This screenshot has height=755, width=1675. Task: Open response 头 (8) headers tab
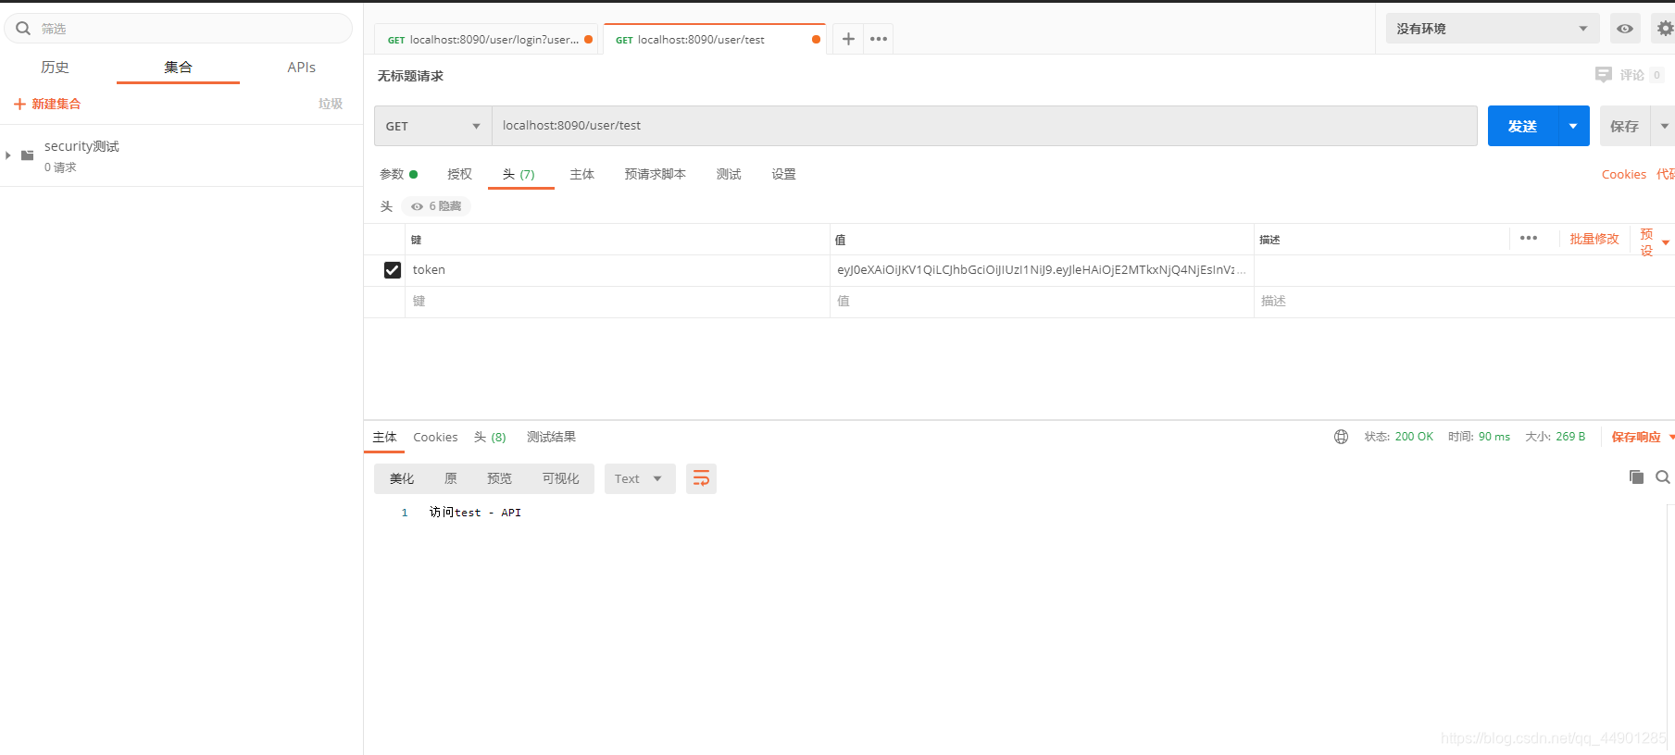[x=490, y=437]
